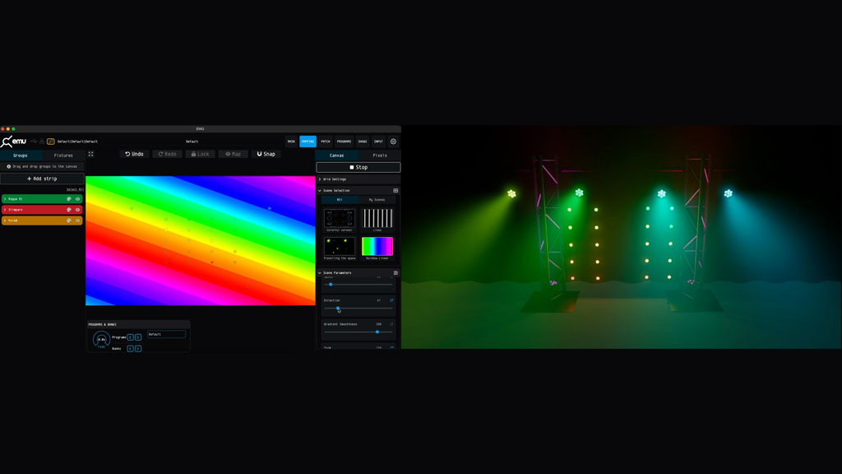Open color palette for Slimpars group
Viewport: 842px width, 474px height.
pyautogui.click(x=69, y=210)
